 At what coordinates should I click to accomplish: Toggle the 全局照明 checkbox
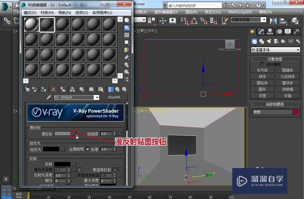[x=87, y=149]
